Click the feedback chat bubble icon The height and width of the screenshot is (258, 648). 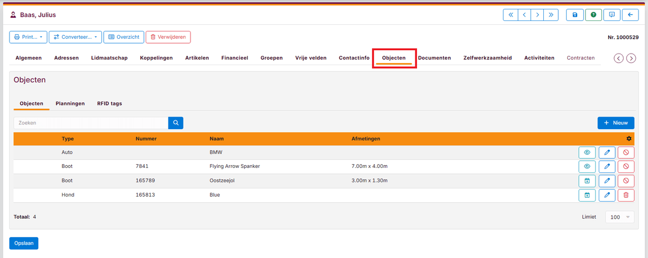(611, 15)
